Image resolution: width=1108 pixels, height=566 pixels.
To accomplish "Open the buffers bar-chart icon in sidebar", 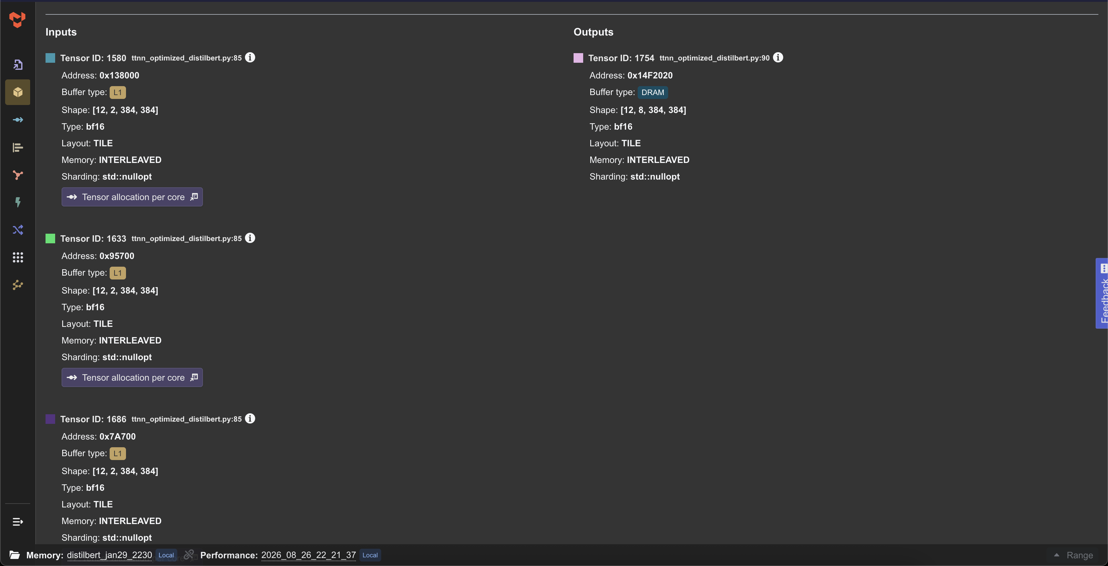I will coord(18,147).
